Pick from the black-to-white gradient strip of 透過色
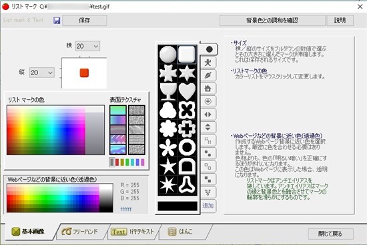Image resolution: width=367 pixels, height=245 pixels. coord(106,198)
